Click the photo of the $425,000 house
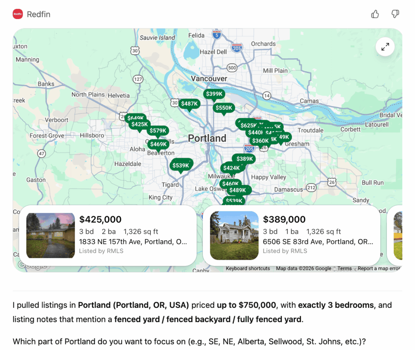415x350 pixels. 50,235
